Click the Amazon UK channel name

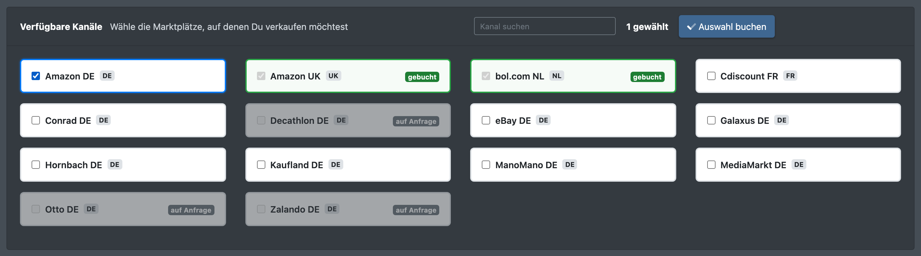pos(295,77)
